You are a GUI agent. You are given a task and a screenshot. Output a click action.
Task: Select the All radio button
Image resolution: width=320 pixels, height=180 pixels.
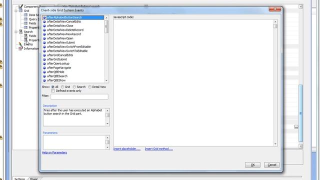pos(53,87)
